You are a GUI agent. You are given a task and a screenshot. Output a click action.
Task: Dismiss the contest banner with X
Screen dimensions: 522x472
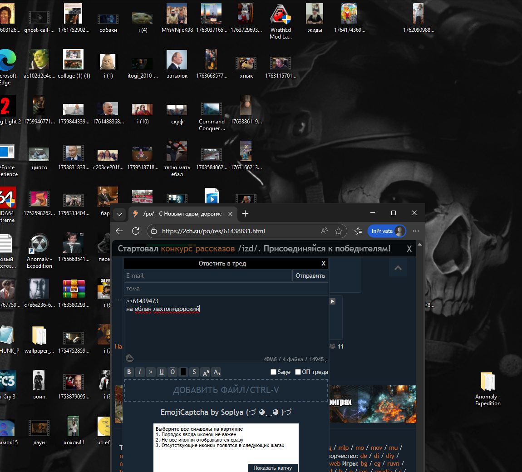point(409,249)
